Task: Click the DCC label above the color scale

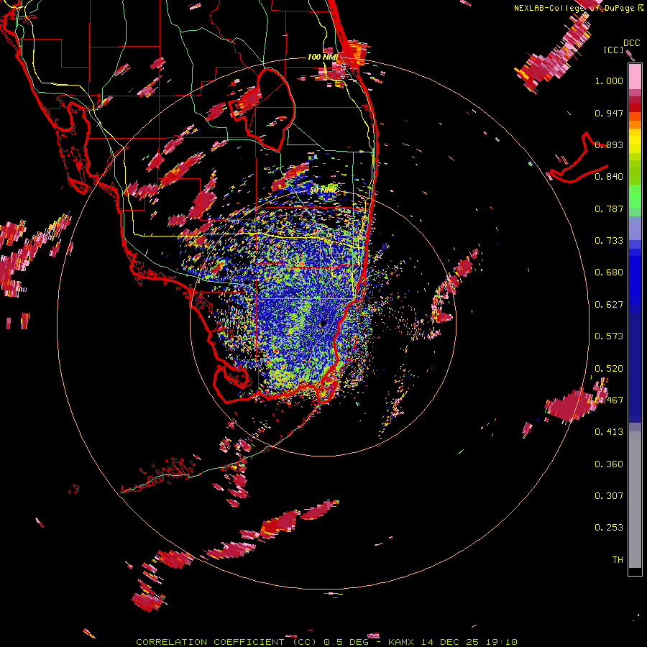Action: point(631,43)
